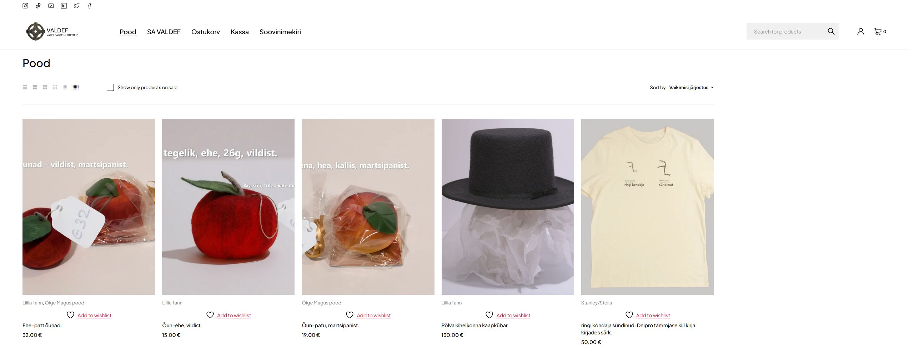Click the 'Search for products' input field
The image size is (909, 354).
785,32
